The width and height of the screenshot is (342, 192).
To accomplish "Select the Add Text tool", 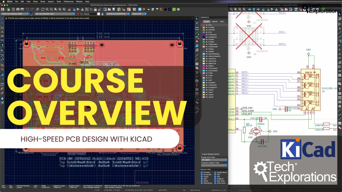I will point(197,85).
